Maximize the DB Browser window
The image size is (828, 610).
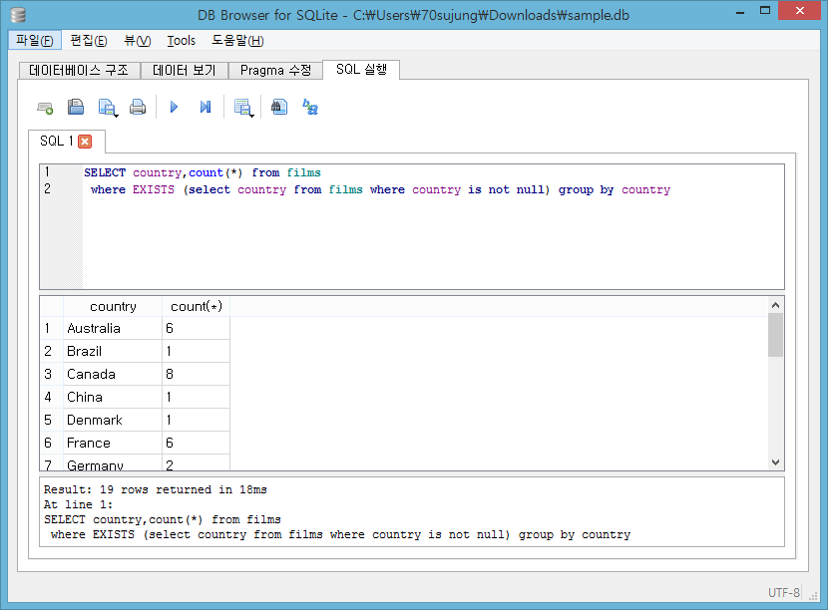765,11
